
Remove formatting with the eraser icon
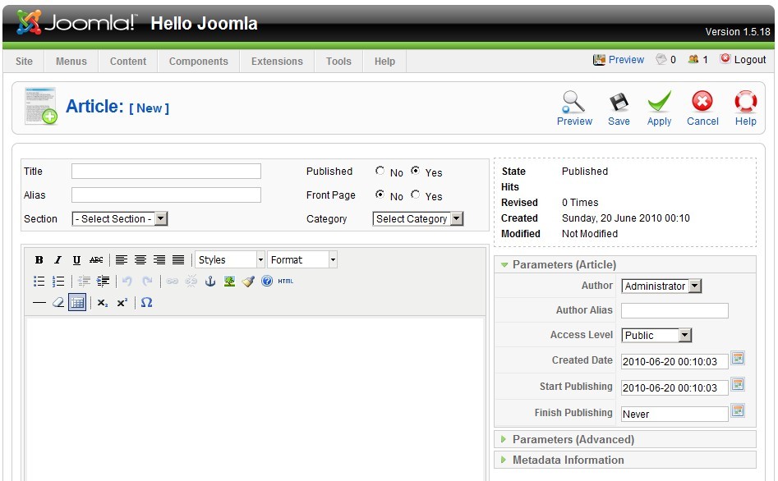point(58,303)
